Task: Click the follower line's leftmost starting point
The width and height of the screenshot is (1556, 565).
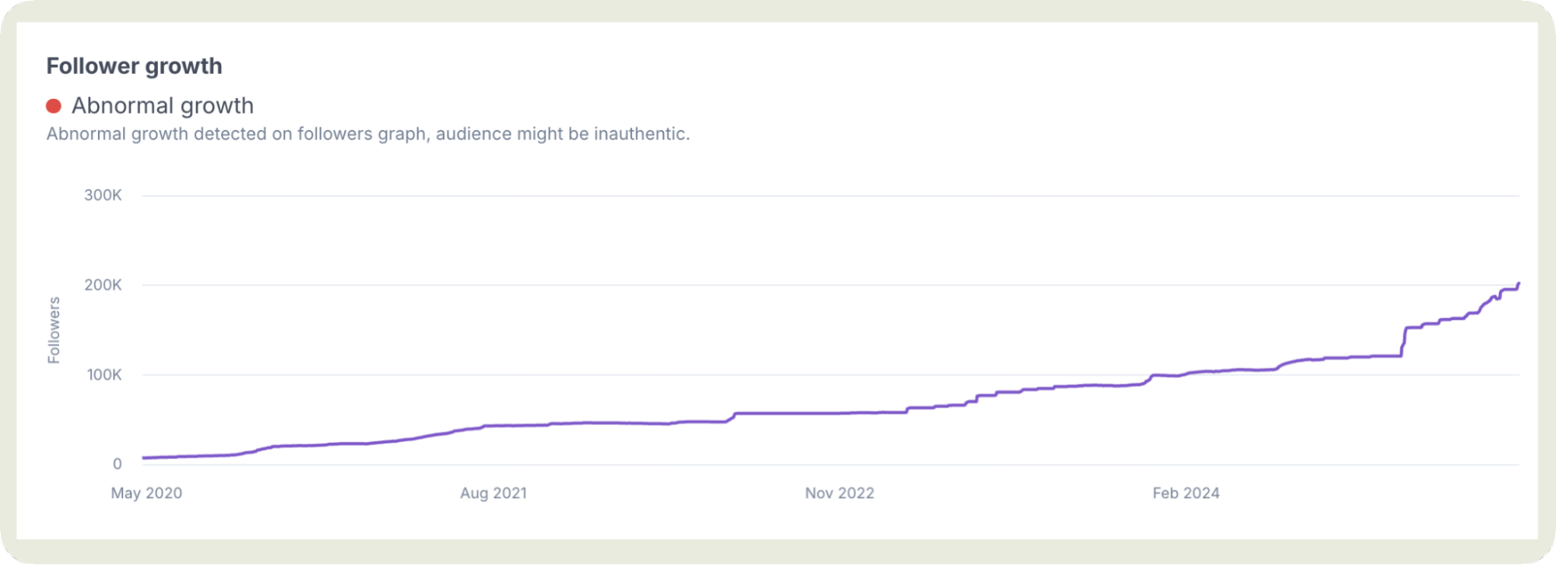Action: [x=143, y=458]
